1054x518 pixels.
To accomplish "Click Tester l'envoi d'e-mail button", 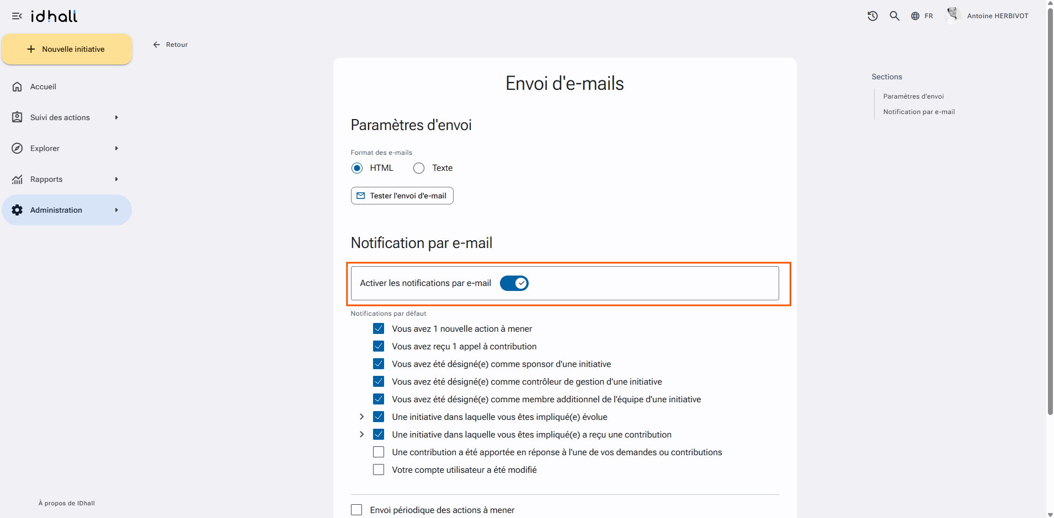I will 402,196.
